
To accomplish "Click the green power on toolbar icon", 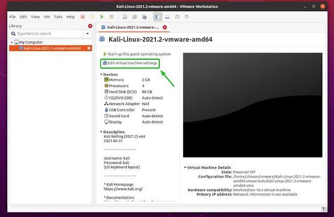I will (x=102, y=17).
